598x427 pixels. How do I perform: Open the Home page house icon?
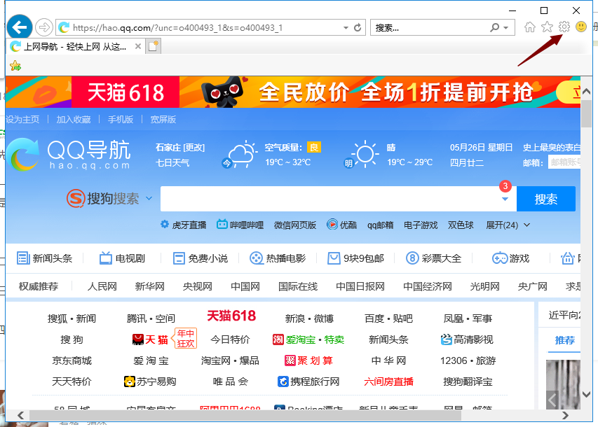(530, 27)
